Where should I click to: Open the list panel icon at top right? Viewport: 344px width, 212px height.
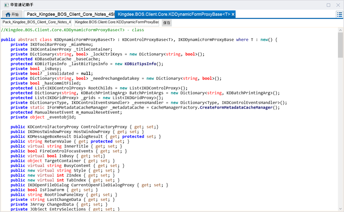click(x=339, y=15)
